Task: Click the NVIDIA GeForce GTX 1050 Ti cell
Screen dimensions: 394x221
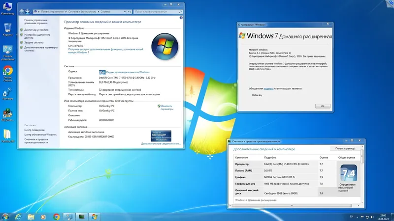Action: tap(280, 177)
